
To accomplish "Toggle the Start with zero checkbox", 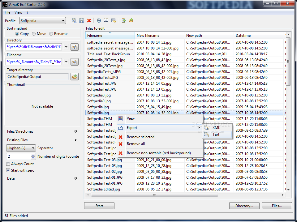I will pyautogui.click(x=8, y=170).
